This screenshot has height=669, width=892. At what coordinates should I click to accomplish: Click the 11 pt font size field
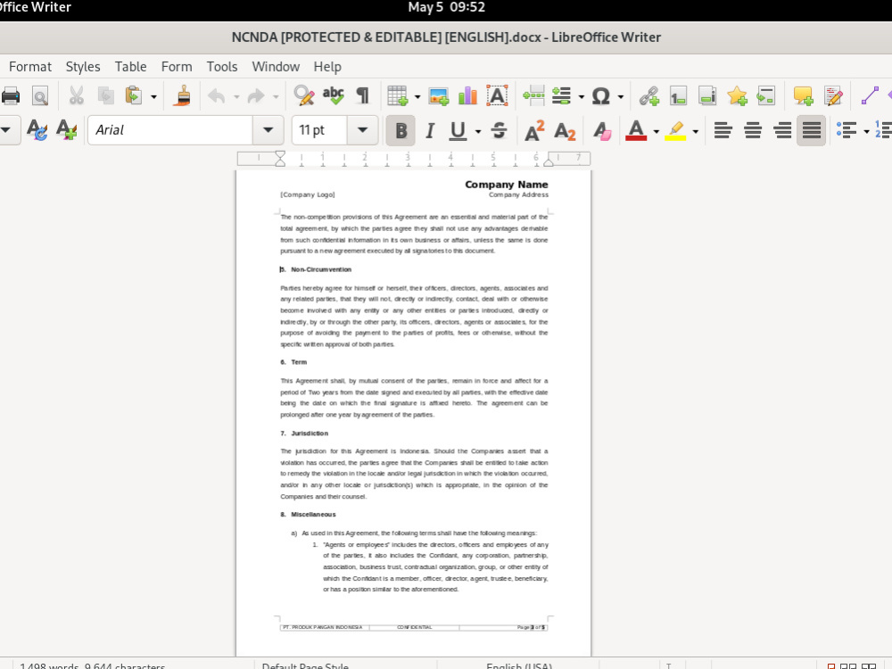pos(319,130)
